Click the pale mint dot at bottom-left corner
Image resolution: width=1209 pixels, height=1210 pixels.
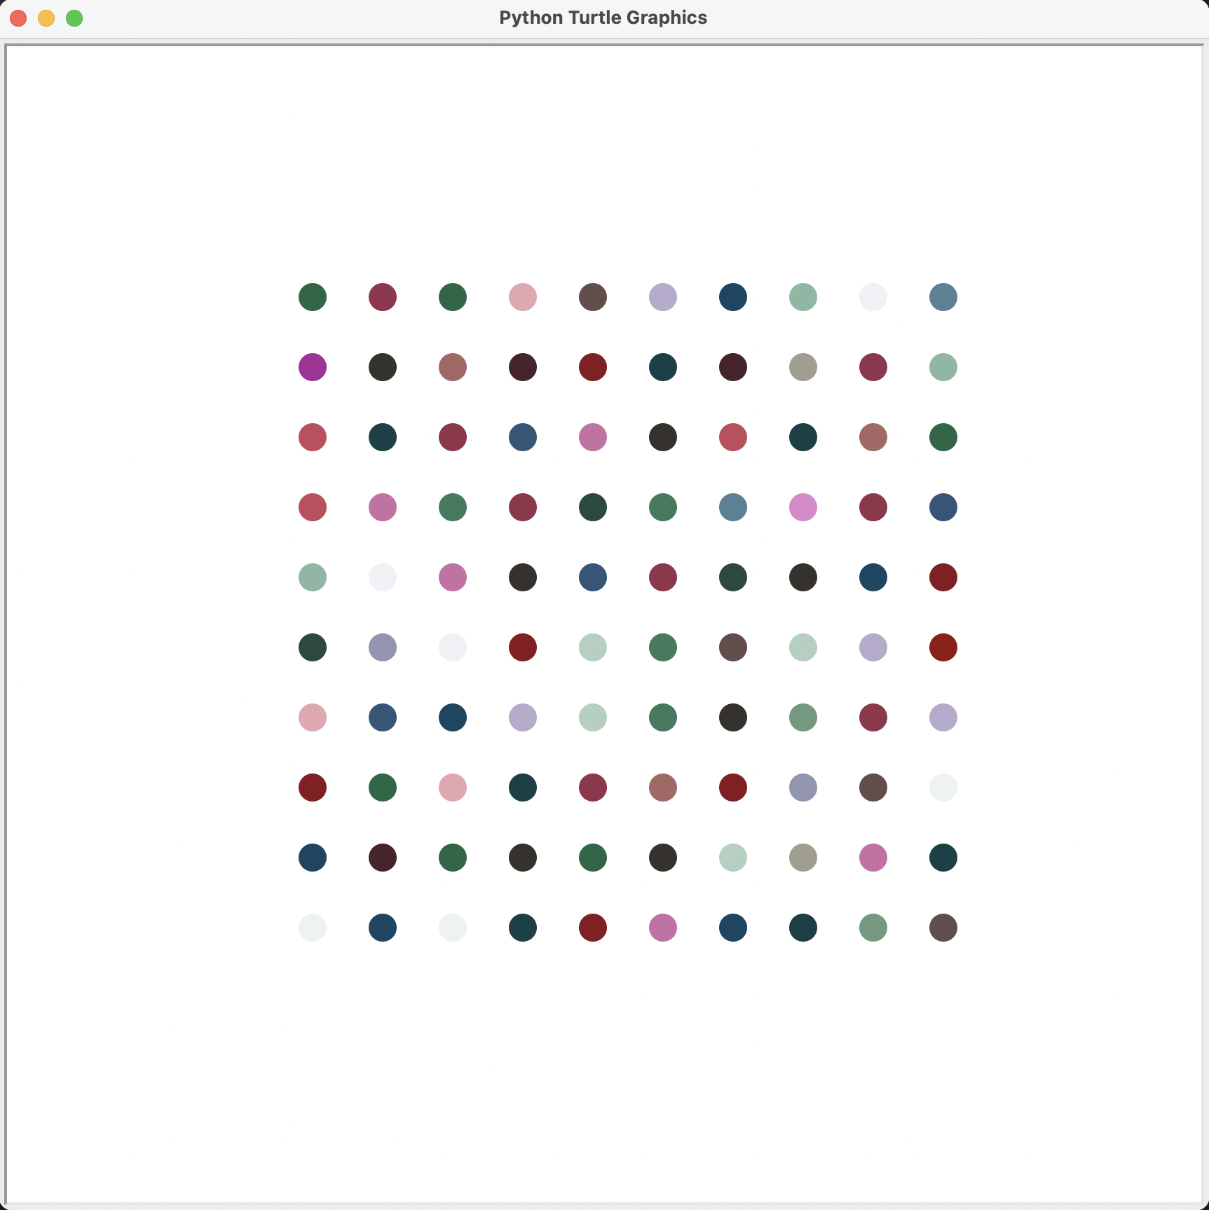click(x=313, y=928)
